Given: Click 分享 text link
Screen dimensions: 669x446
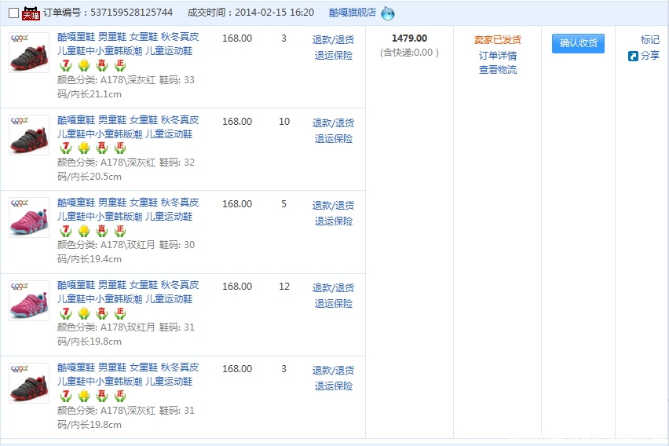Looking at the screenshot, I should [650, 56].
